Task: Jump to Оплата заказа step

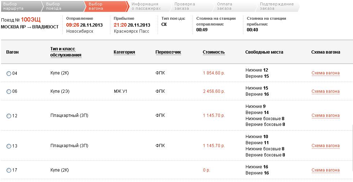Action: tap(225, 6)
